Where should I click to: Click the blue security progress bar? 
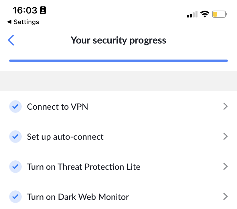point(118,60)
